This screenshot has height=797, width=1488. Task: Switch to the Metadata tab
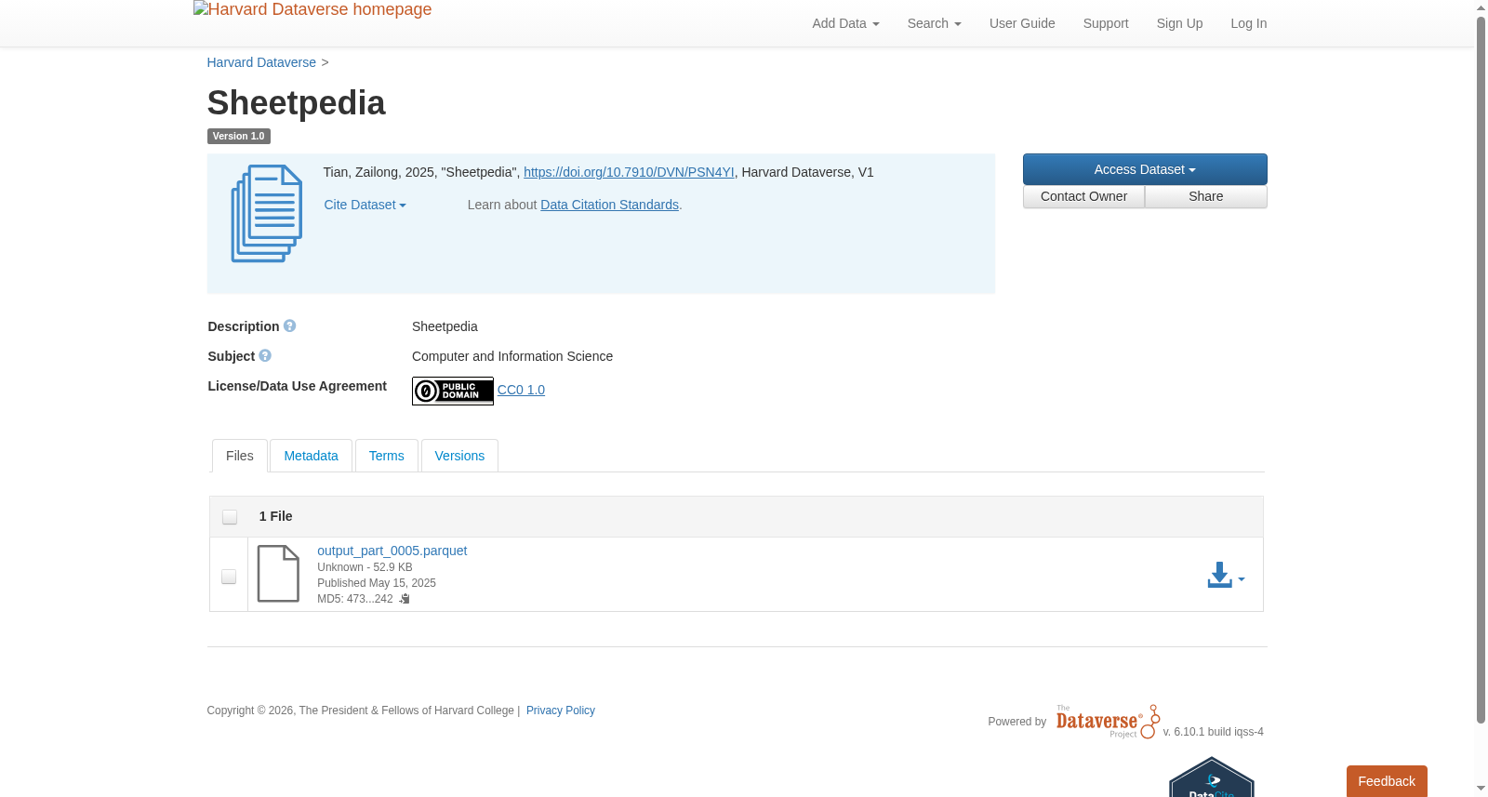click(x=311, y=456)
